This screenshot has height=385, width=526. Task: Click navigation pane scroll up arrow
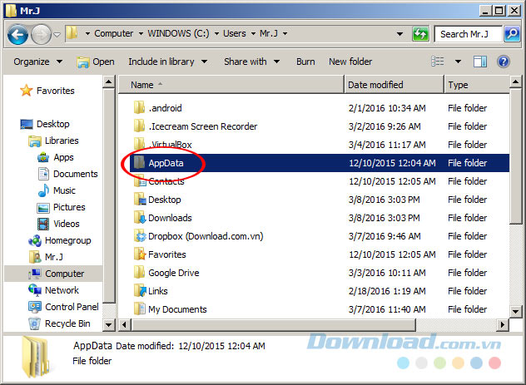click(x=108, y=81)
